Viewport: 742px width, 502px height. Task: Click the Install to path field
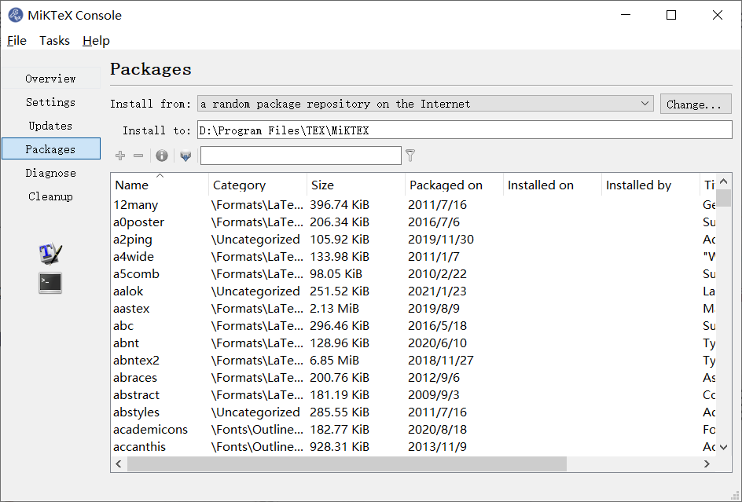coord(465,130)
